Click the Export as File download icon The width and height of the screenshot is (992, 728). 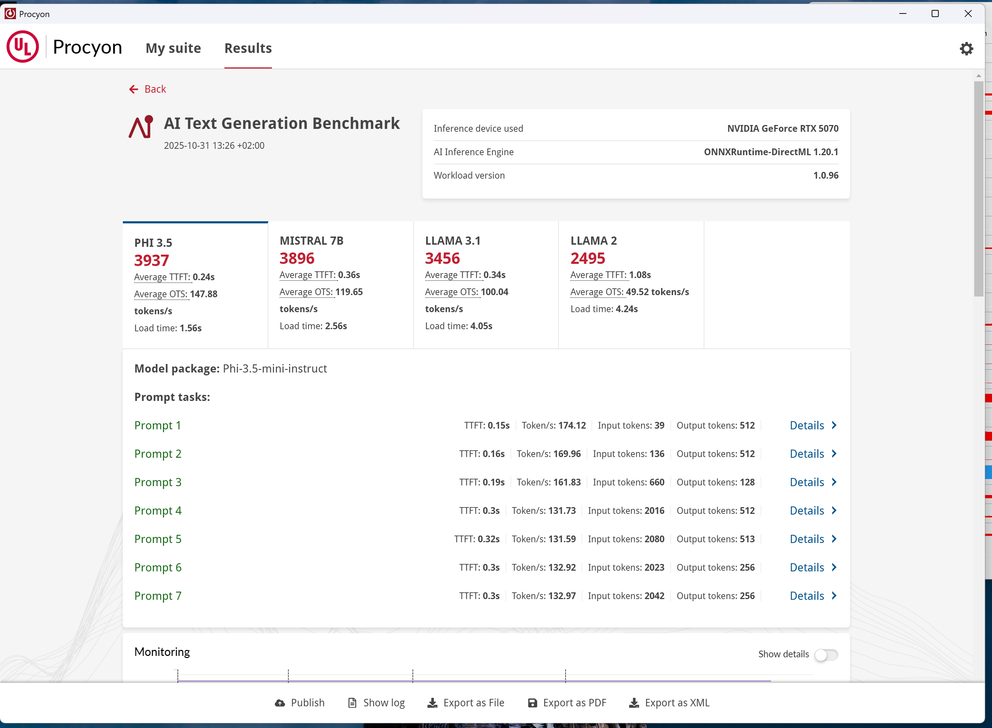[432, 703]
